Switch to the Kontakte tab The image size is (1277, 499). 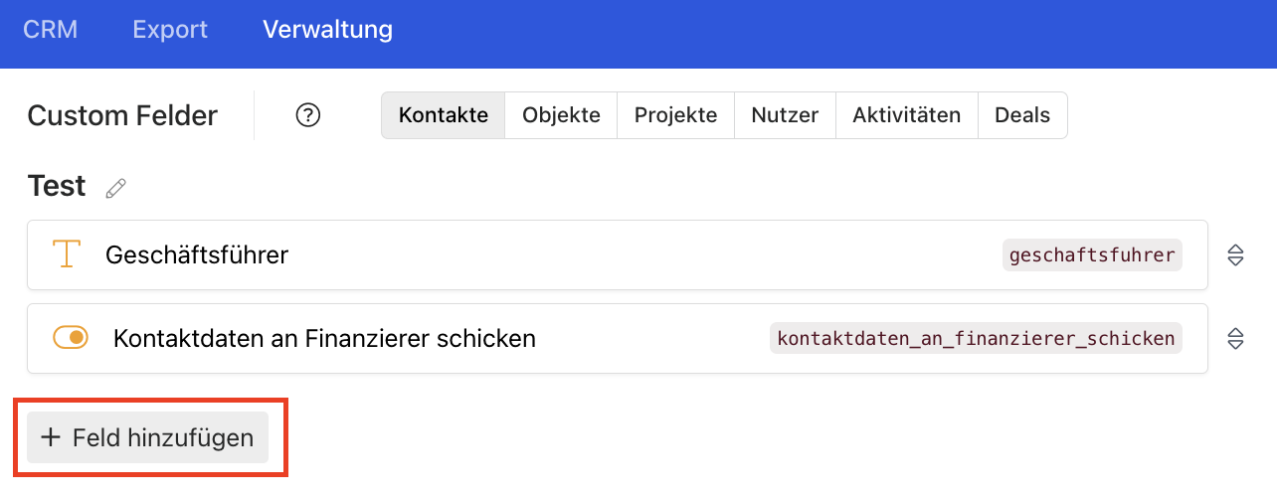coord(444,115)
